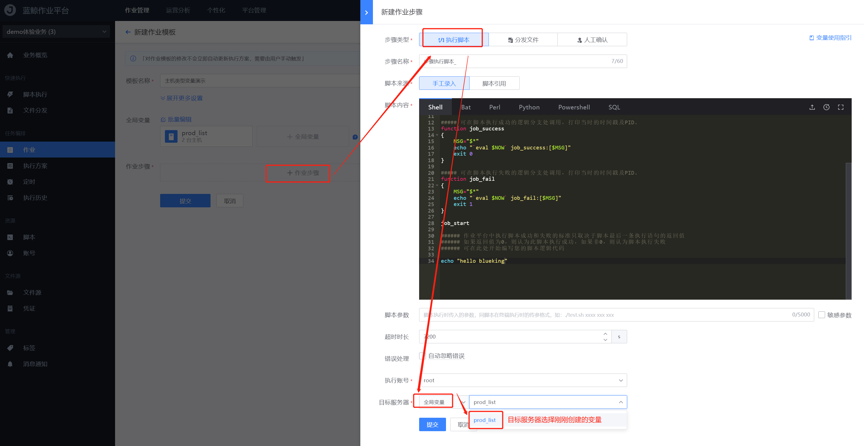Click the 凭证 sidebar icon
Image resolution: width=864 pixels, height=446 pixels.
[10, 308]
